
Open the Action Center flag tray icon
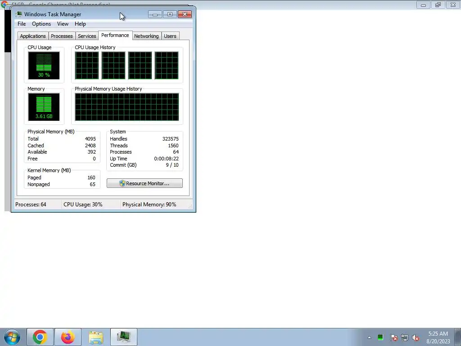point(393,337)
